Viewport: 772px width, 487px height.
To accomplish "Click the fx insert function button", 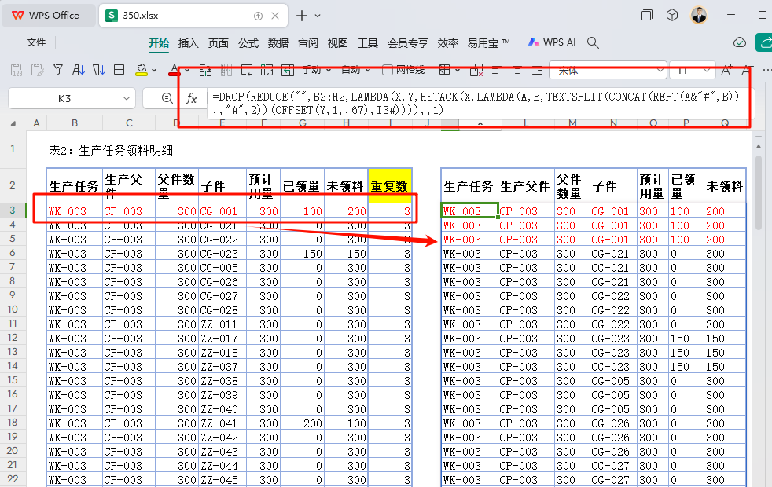I will (191, 98).
